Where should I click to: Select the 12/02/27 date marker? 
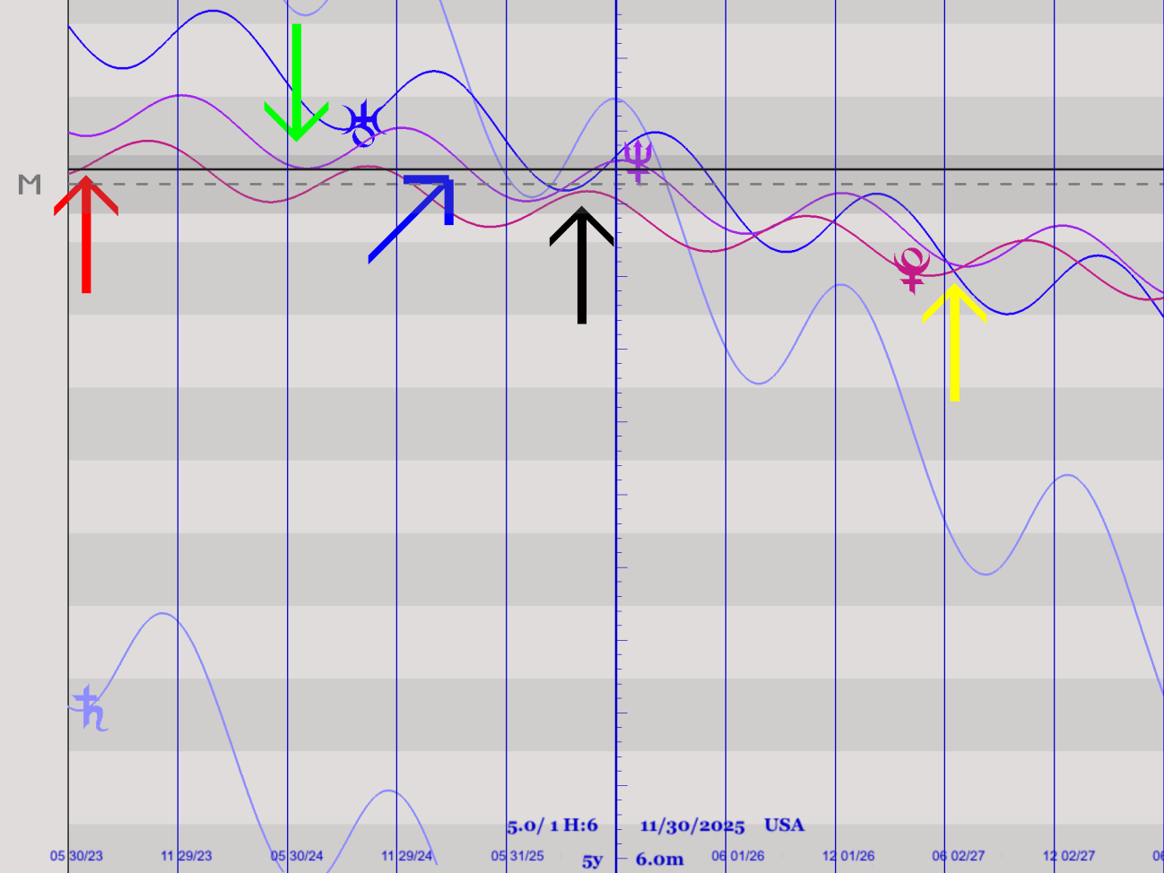tap(1069, 856)
